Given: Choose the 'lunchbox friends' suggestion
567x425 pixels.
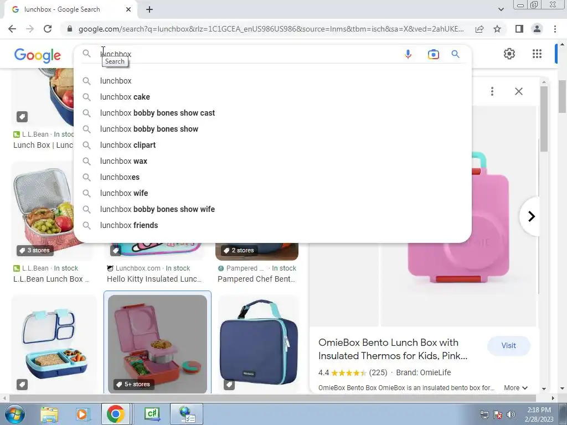Looking at the screenshot, I should 272,226.
